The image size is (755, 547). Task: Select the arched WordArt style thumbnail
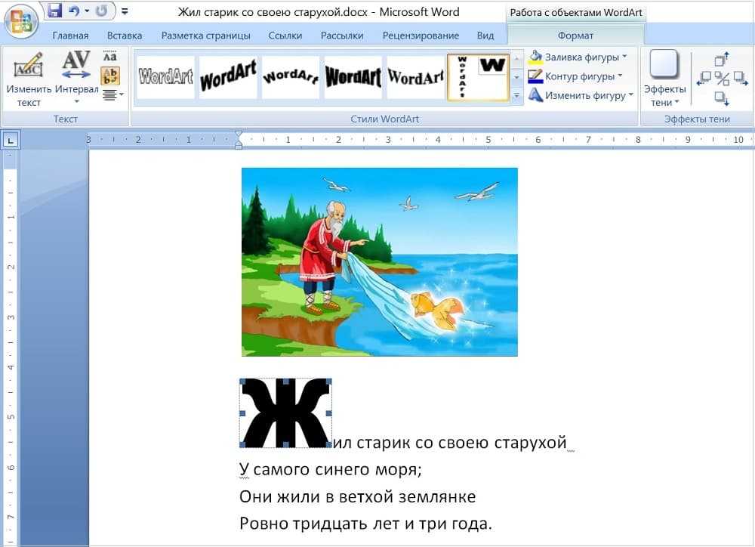coord(290,77)
